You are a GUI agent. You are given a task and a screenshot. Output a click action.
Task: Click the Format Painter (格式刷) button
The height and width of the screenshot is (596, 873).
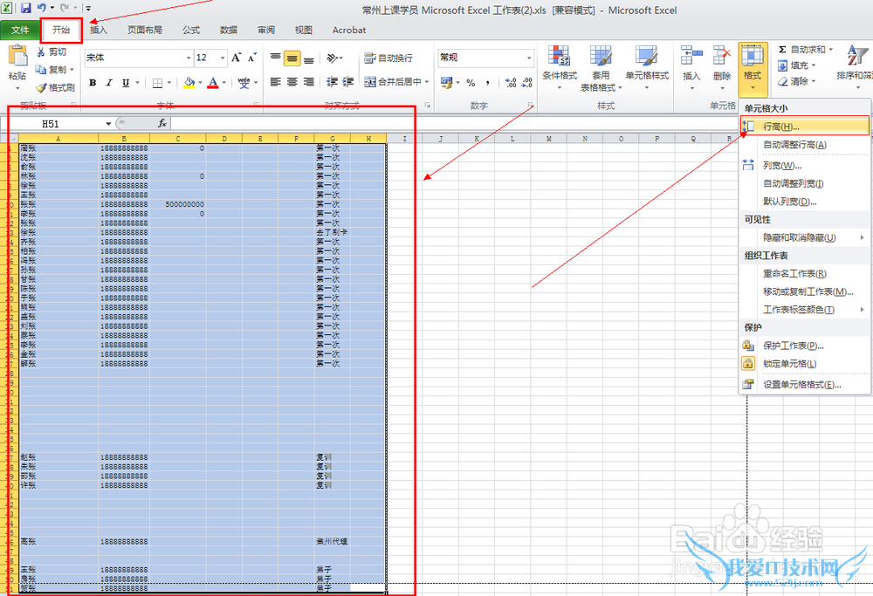pyautogui.click(x=55, y=87)
